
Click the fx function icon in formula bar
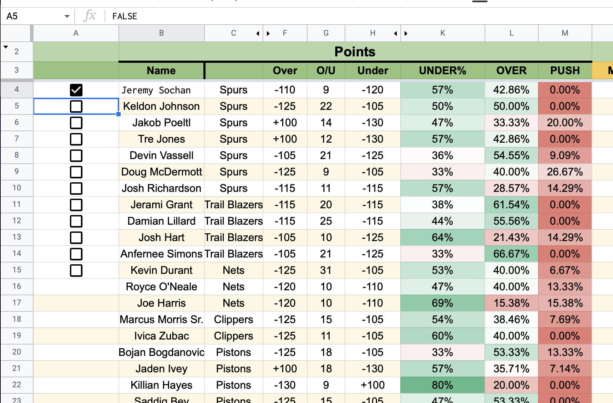coord(90,16)
